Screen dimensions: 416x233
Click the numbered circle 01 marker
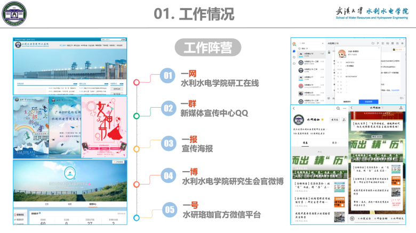click(x=168, y=76)
